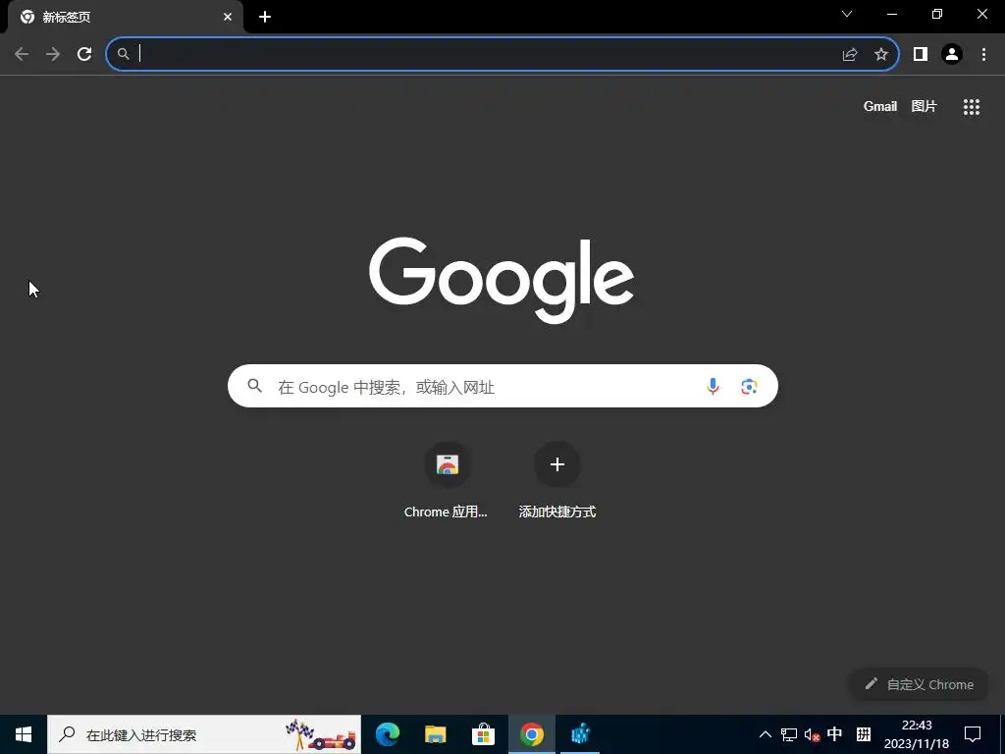Image resolution: width=1005 pixels, height=754 pixels.
Task: Select the 新标签页 tab
Action: tap(126, 18)
